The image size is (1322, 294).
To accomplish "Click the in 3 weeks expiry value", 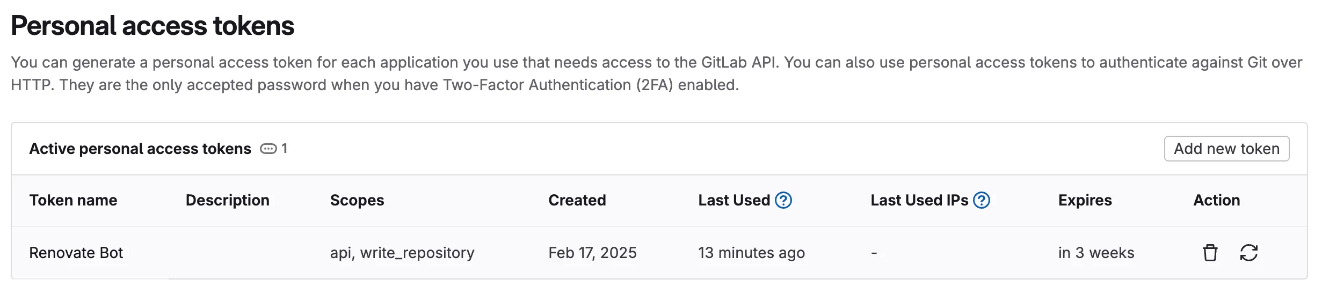I will pos(1096,253).
